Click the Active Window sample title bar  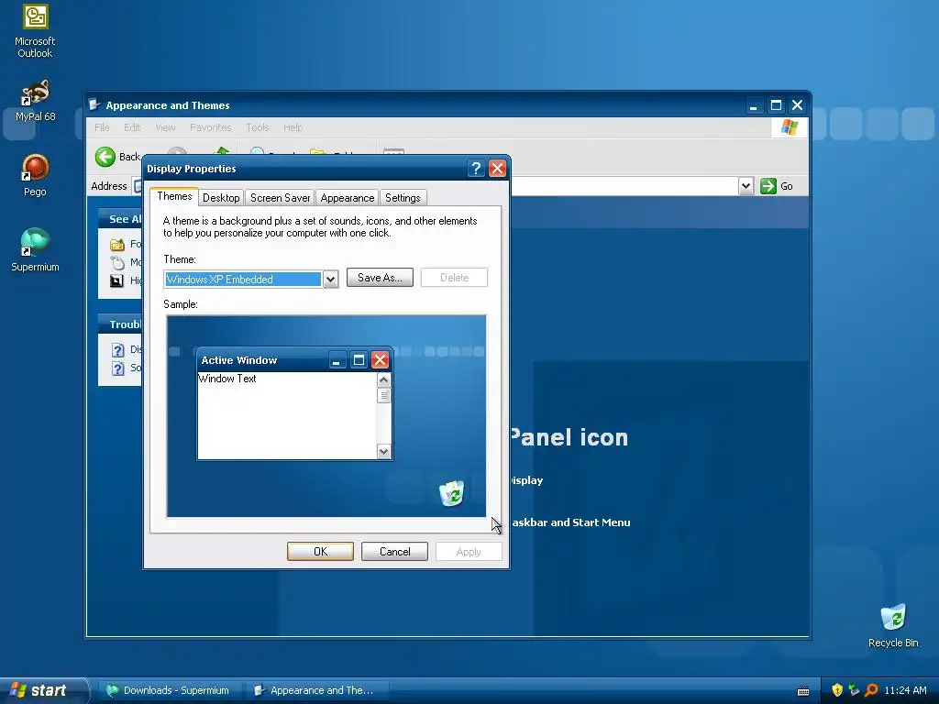click(294, 359)
